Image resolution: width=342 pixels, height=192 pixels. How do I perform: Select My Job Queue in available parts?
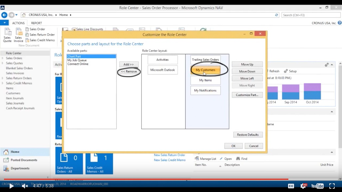[x=77, y=60]
